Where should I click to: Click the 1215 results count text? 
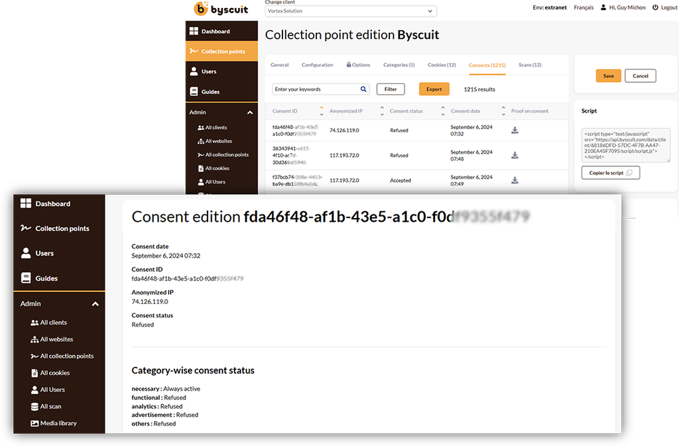click(479, 89)
